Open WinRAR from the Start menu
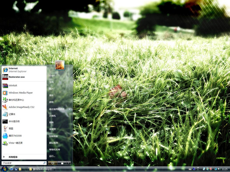This screenshot has width=230, height=172. tap(24, 85)
